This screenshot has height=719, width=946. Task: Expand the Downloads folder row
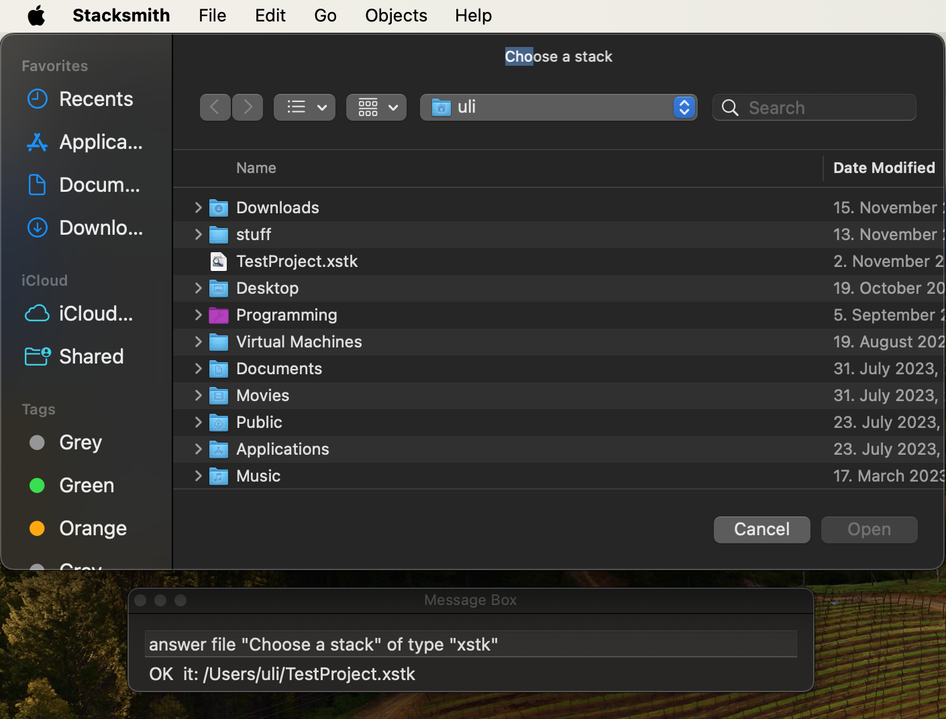198,208
